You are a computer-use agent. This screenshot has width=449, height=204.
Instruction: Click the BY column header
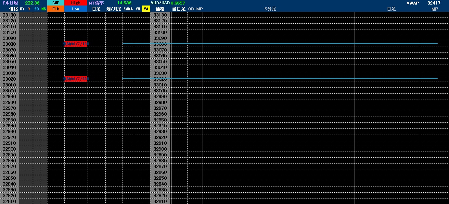tap(22, 9)
